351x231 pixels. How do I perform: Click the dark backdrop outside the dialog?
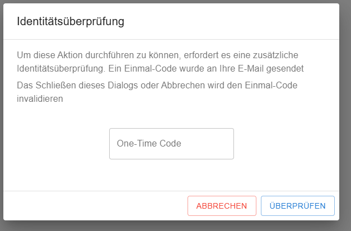[345, 112]
